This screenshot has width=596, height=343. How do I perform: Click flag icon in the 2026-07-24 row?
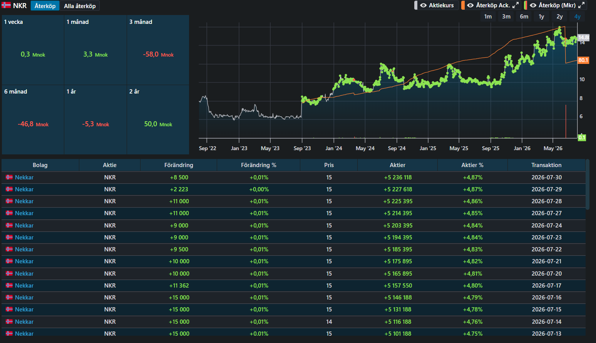click(x=9, y=226)
